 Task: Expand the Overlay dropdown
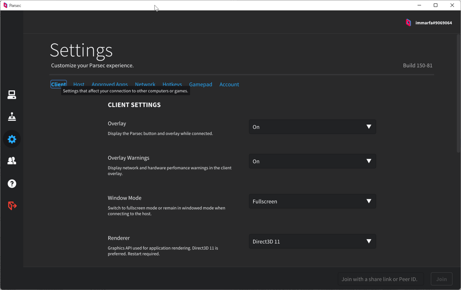point(312,127)
